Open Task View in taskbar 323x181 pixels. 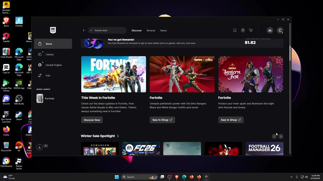[162, 177]
